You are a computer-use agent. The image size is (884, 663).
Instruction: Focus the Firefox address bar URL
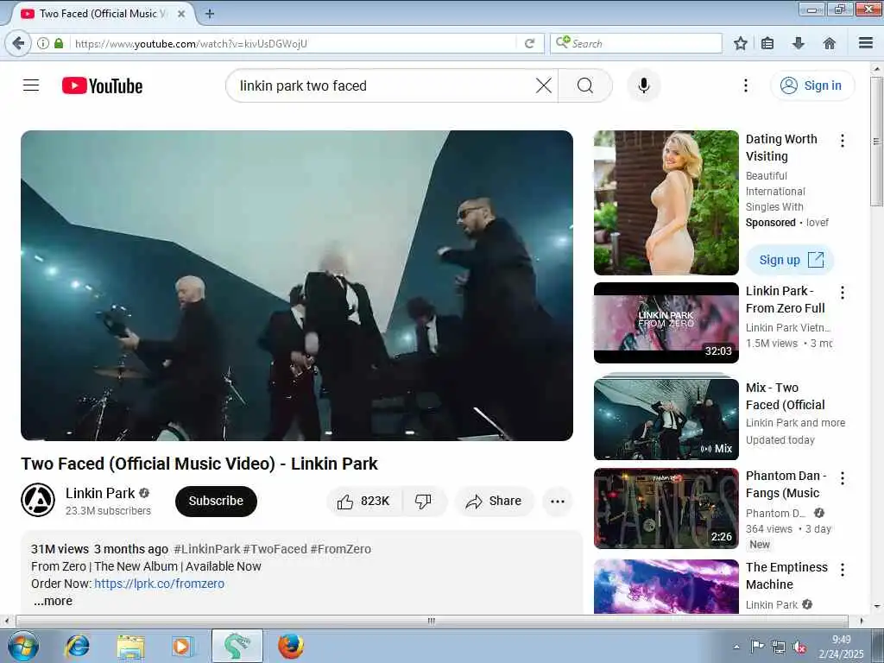pyautogui.click(x=294, y=43)
